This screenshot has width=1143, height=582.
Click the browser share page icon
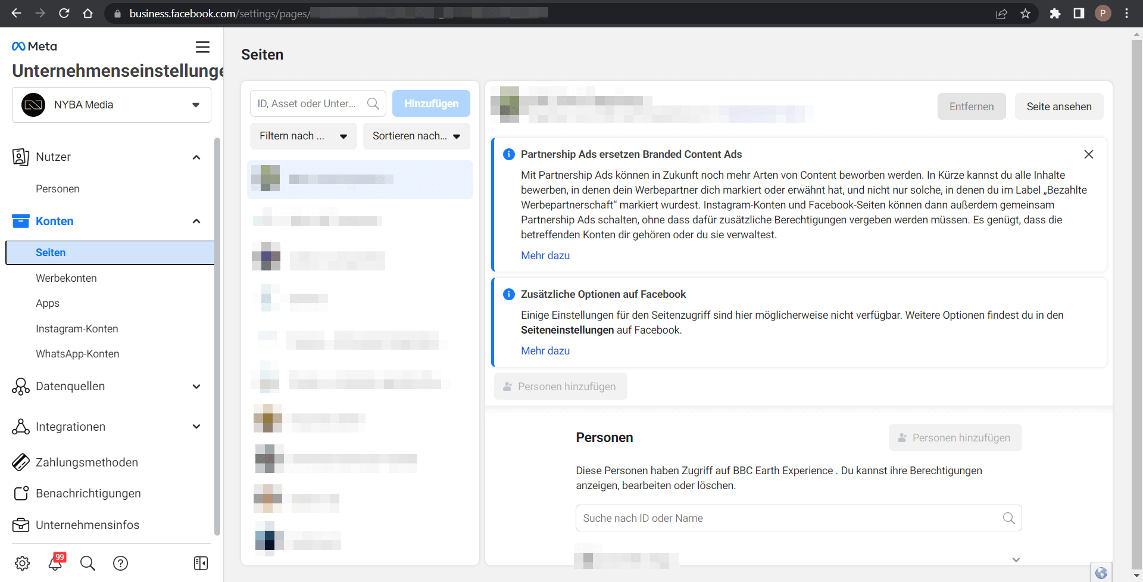click(x=1002, y=13)
